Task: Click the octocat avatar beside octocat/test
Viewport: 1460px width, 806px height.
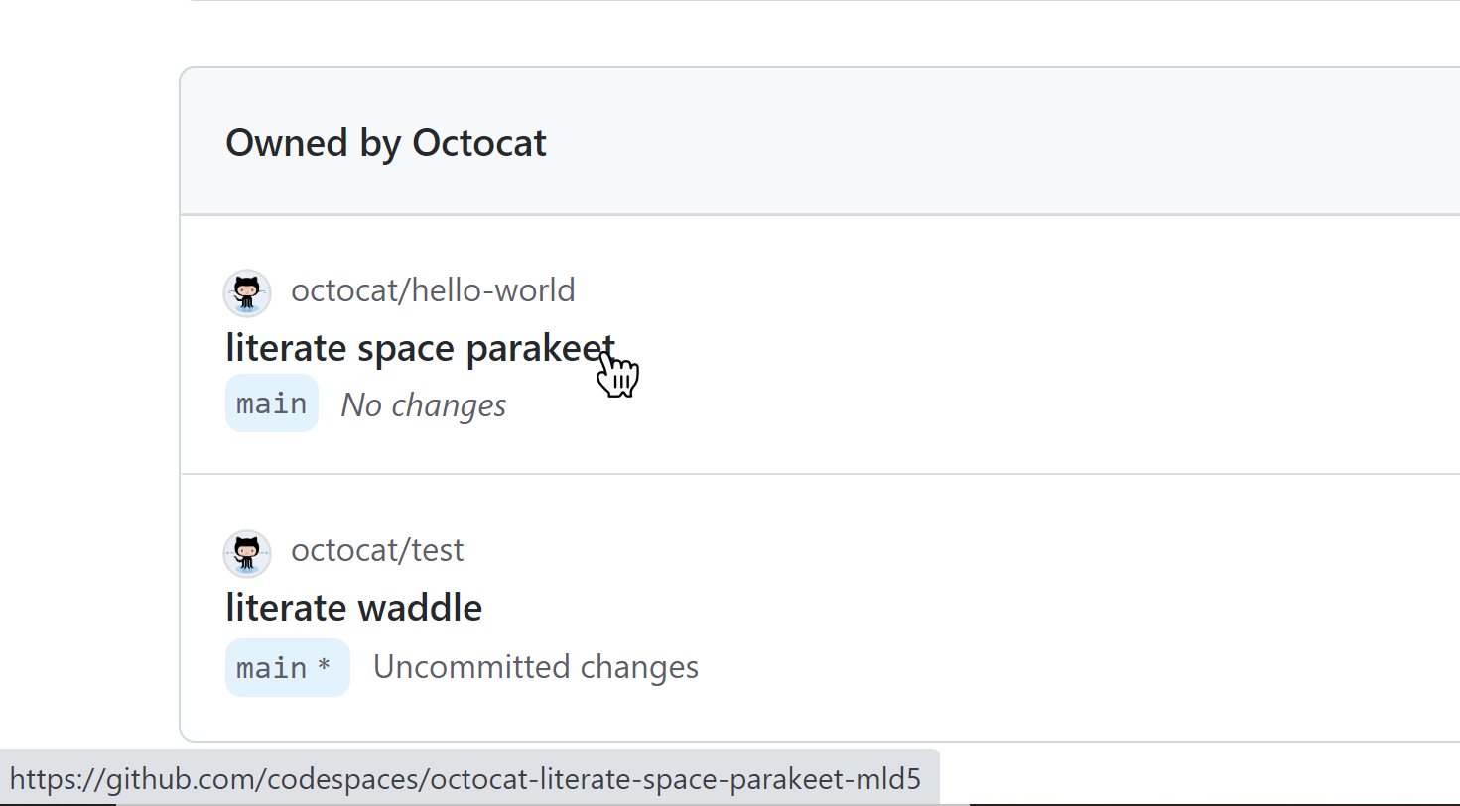Action: tap(246, 554)
